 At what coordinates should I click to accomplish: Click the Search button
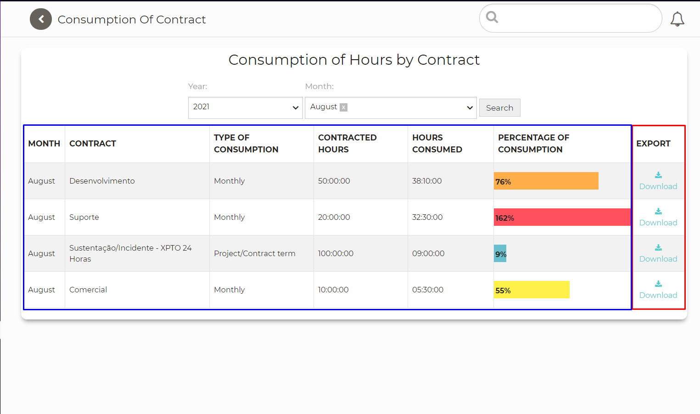point(499,108)
